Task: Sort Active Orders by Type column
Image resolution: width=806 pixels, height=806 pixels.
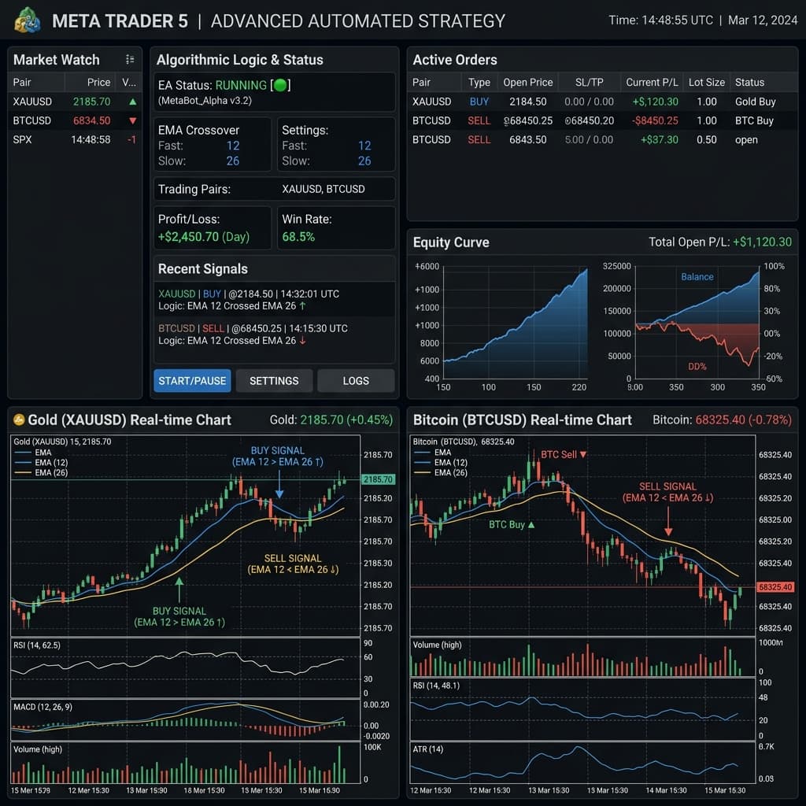Action: [479, 82]
